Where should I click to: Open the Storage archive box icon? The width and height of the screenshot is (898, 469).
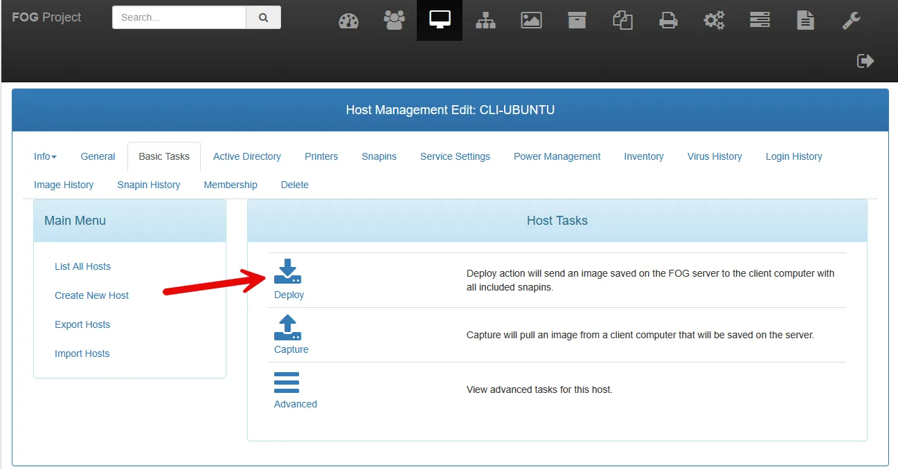(x=577, y=20)
